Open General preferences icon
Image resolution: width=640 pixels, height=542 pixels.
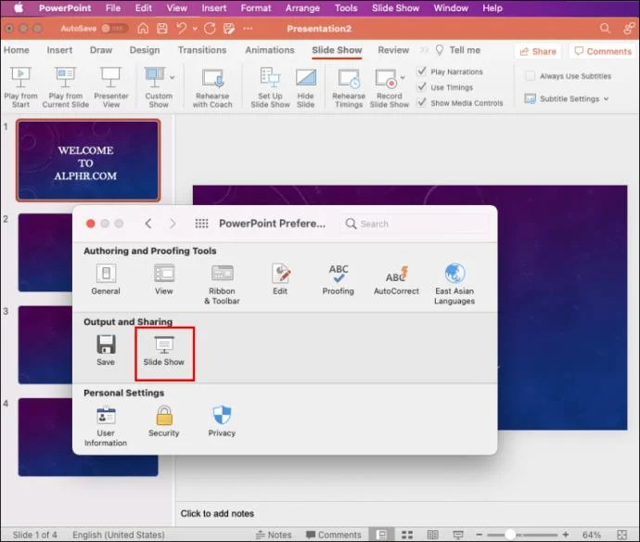[106, 273]
